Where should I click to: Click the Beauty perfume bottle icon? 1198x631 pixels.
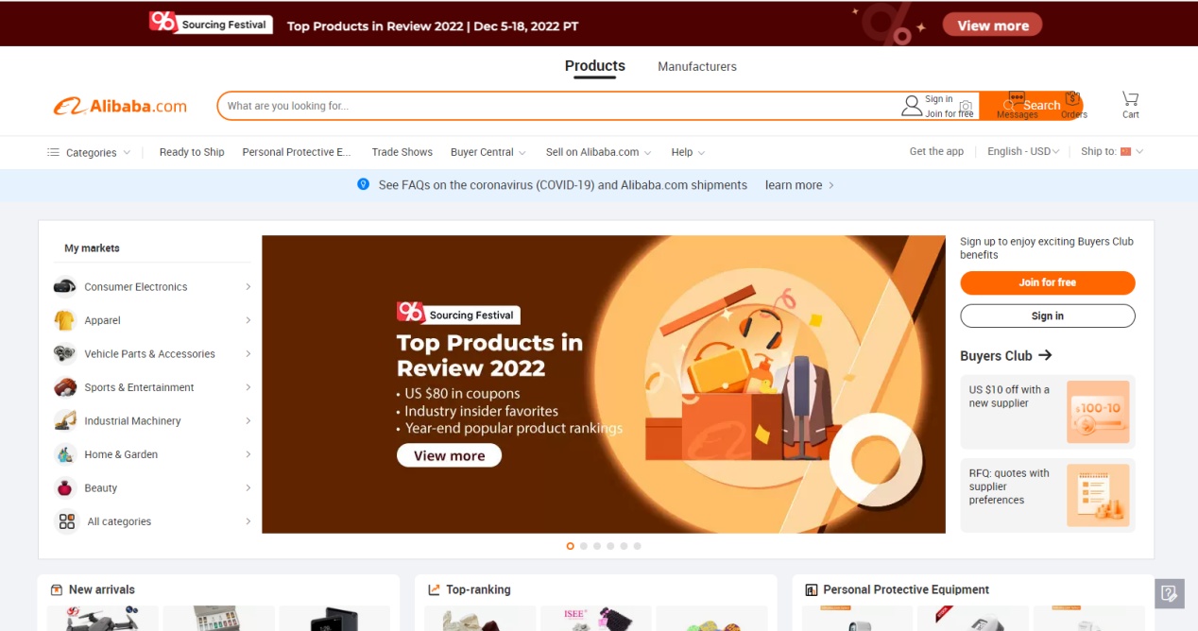[65, 487]
